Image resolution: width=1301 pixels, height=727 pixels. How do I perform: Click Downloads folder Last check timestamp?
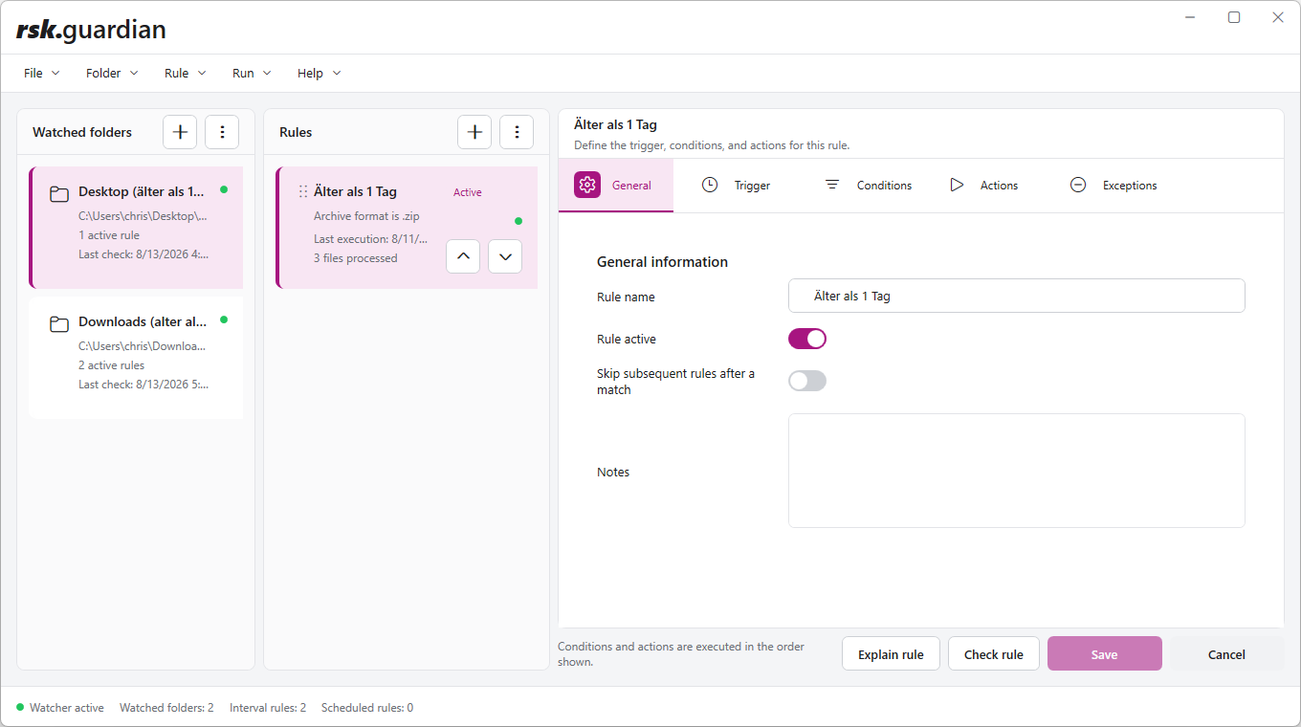coord(143,385)
